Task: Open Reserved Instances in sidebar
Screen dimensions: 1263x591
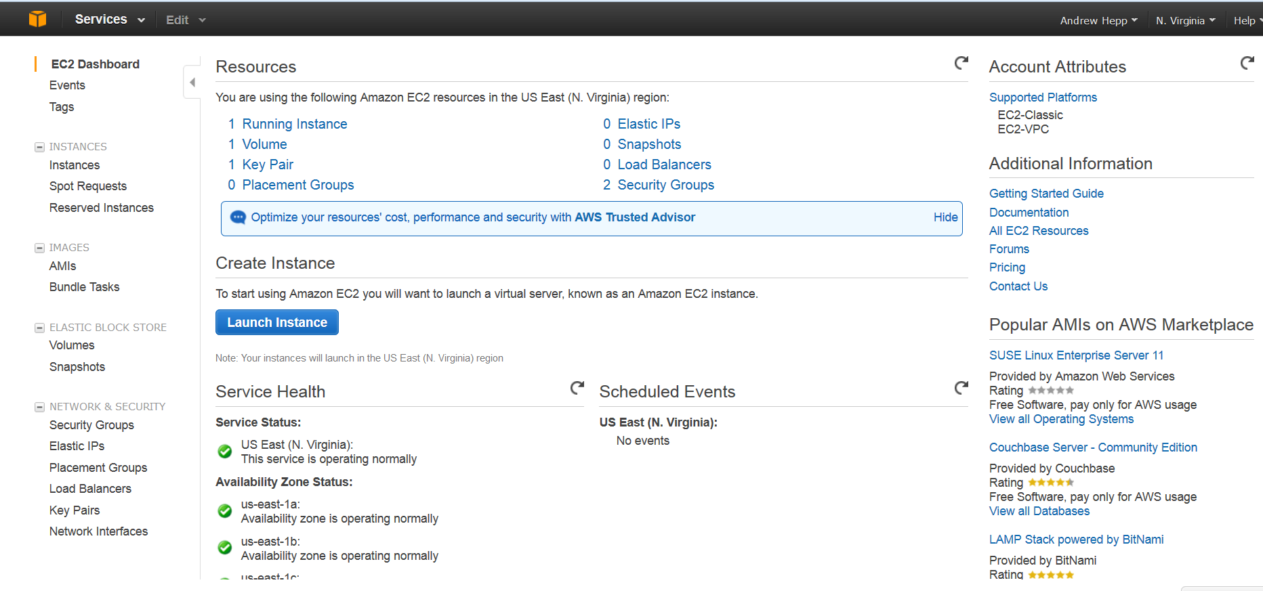Action: tap(102, 208)
